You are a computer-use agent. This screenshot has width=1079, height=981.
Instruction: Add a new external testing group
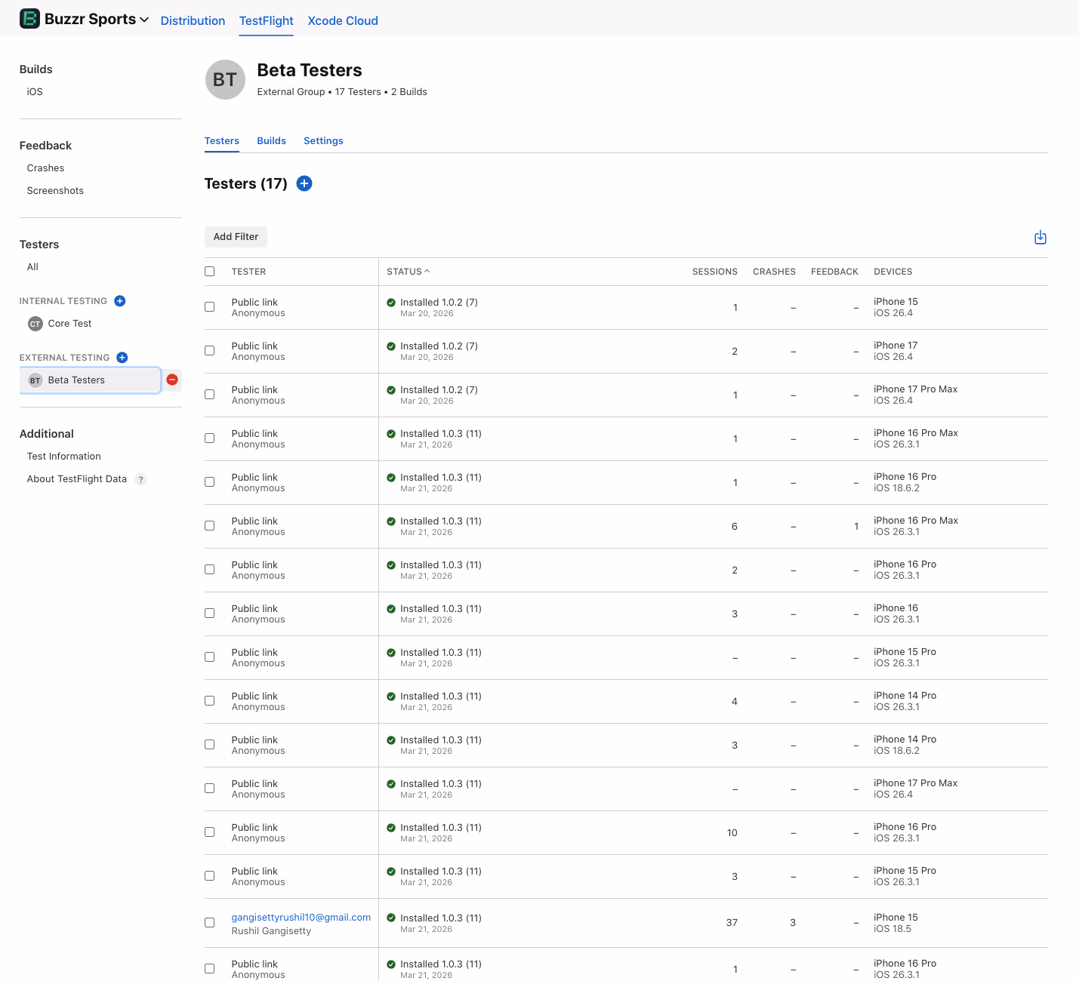point(122,357)
